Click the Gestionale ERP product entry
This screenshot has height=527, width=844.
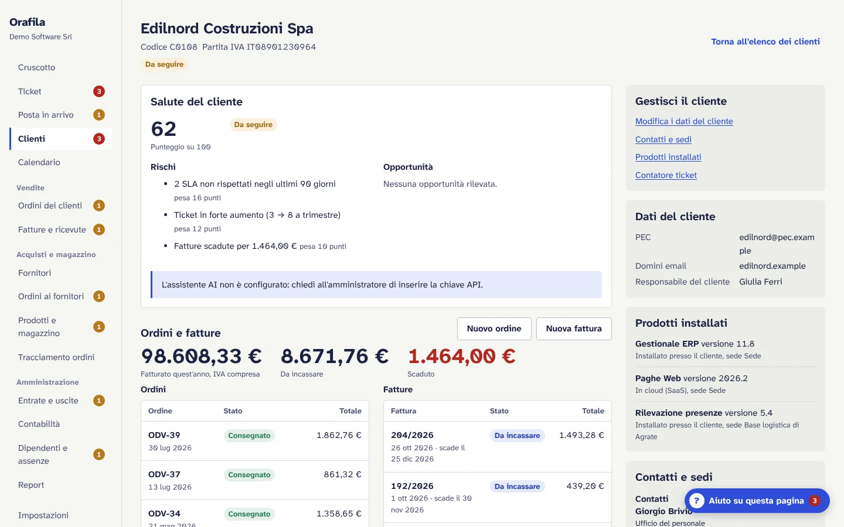click(x=726, y=350)
